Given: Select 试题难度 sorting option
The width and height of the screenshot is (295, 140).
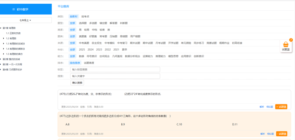Looking at the screenshot, I should [89, 63].
